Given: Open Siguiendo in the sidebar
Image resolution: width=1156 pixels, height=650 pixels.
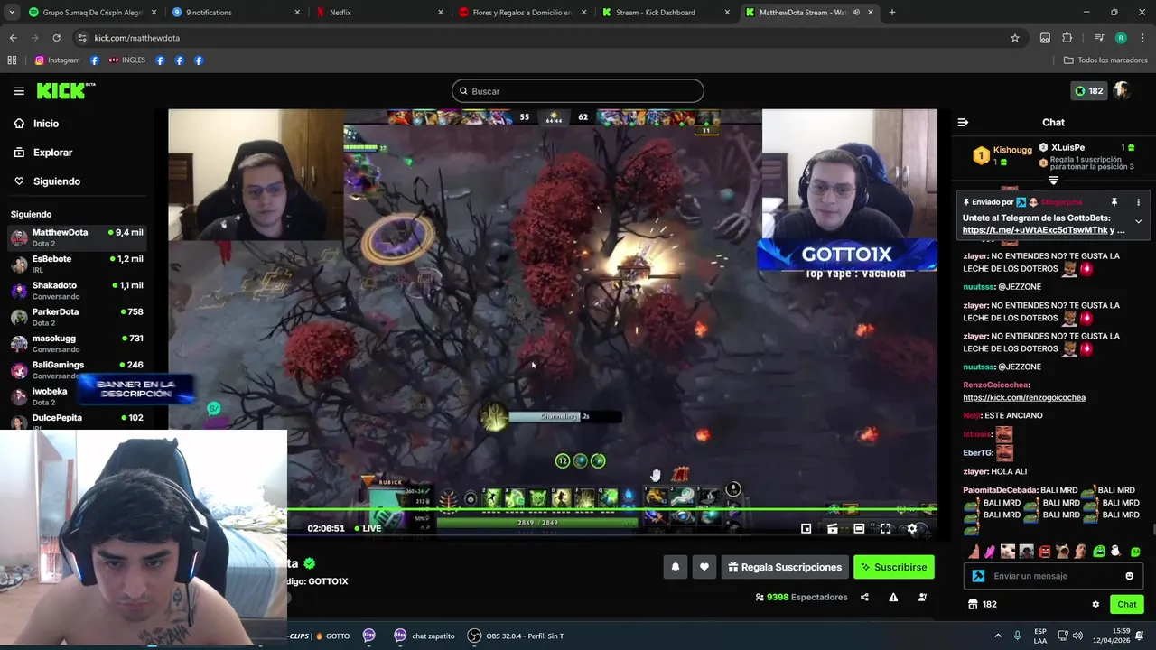Looking at the screenshot, I should (x=56, y=181).
